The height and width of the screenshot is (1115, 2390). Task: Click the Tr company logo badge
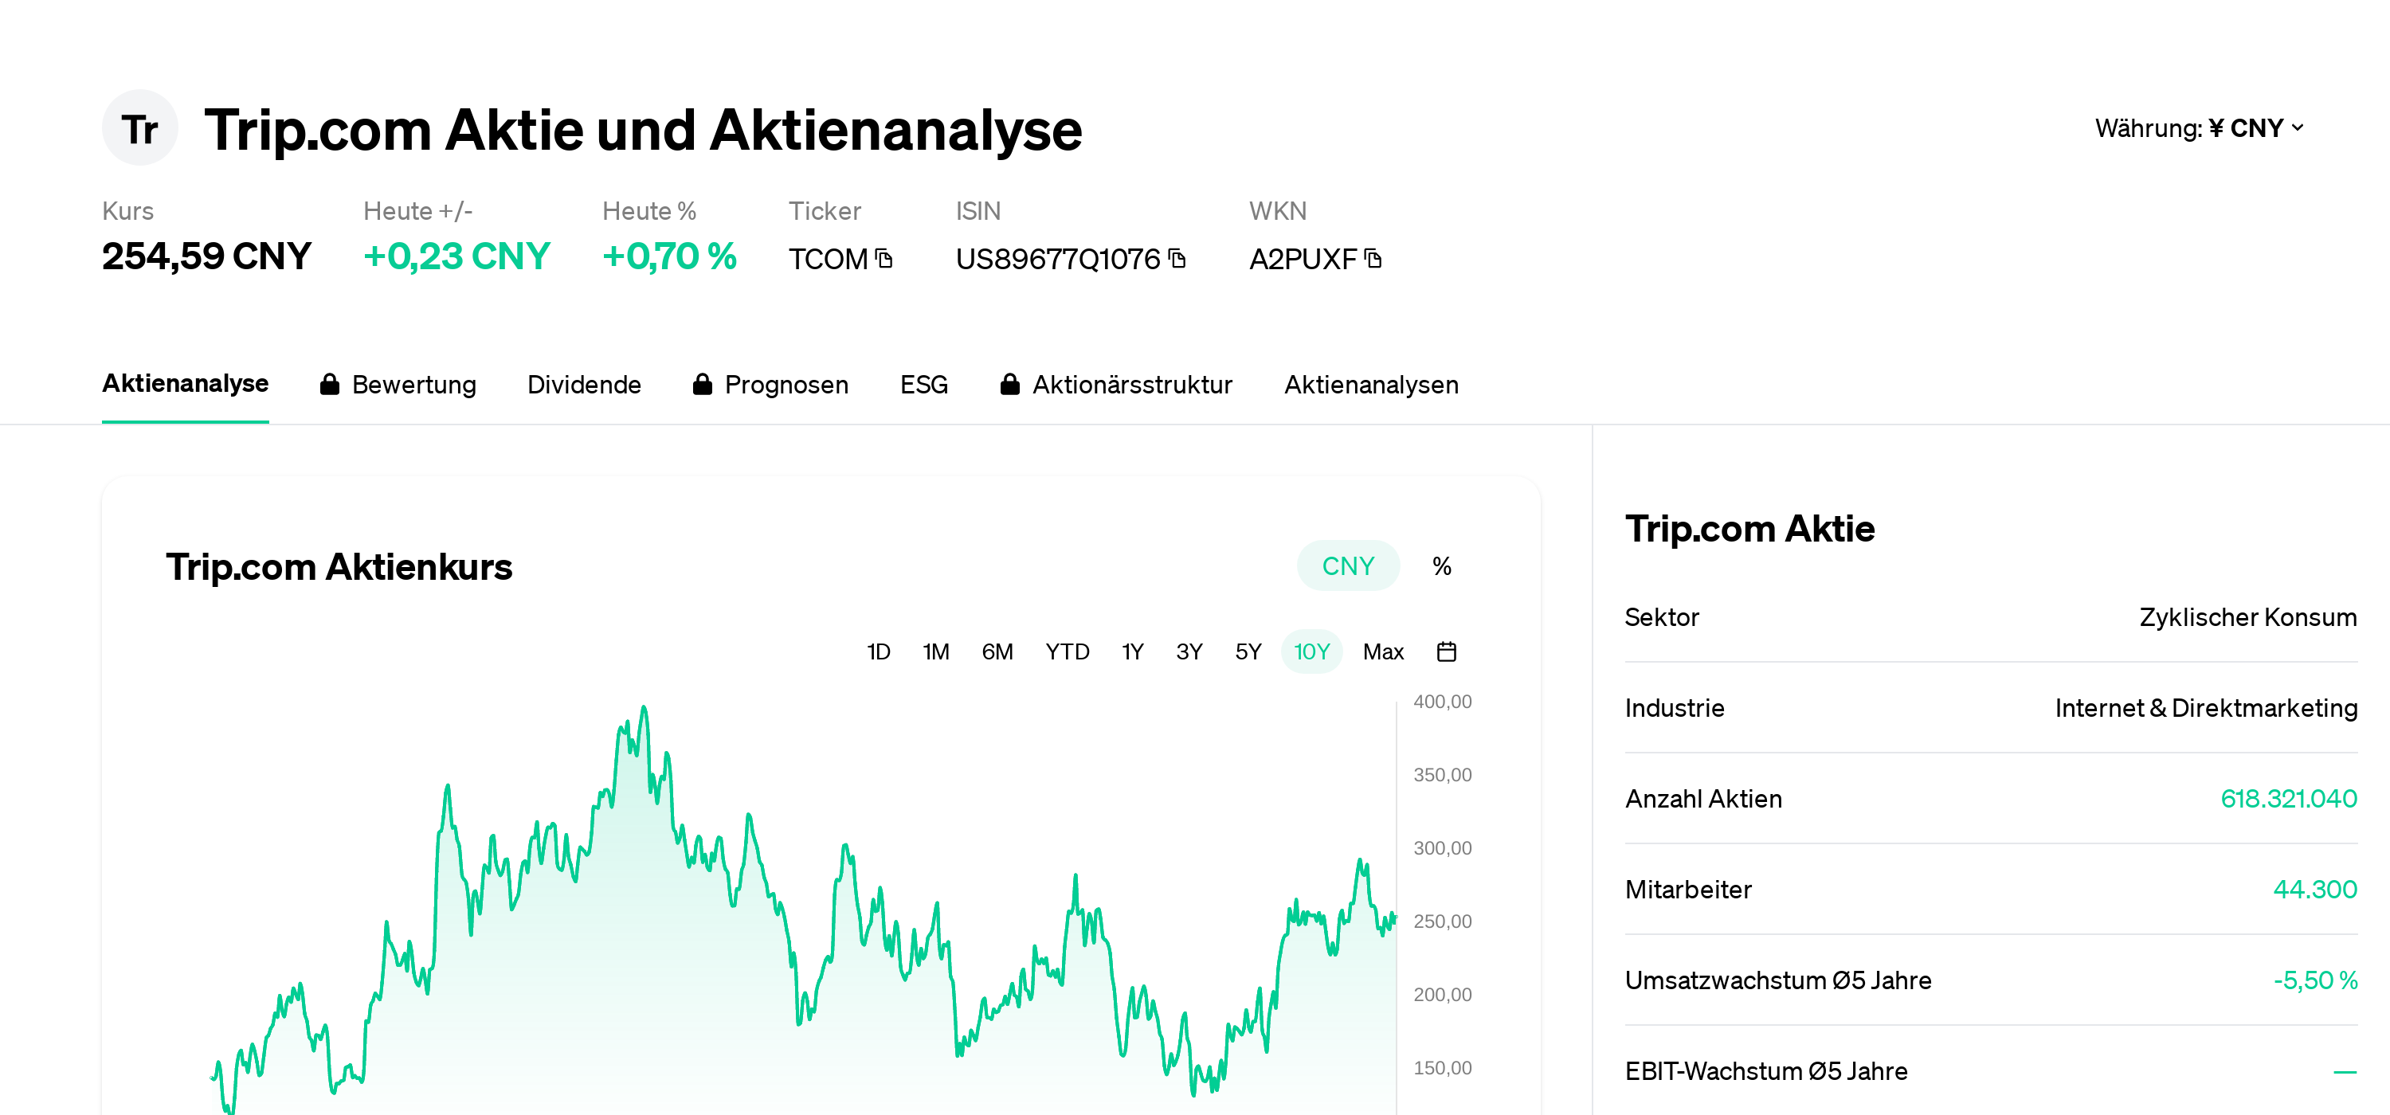click(x=139, y=128)
